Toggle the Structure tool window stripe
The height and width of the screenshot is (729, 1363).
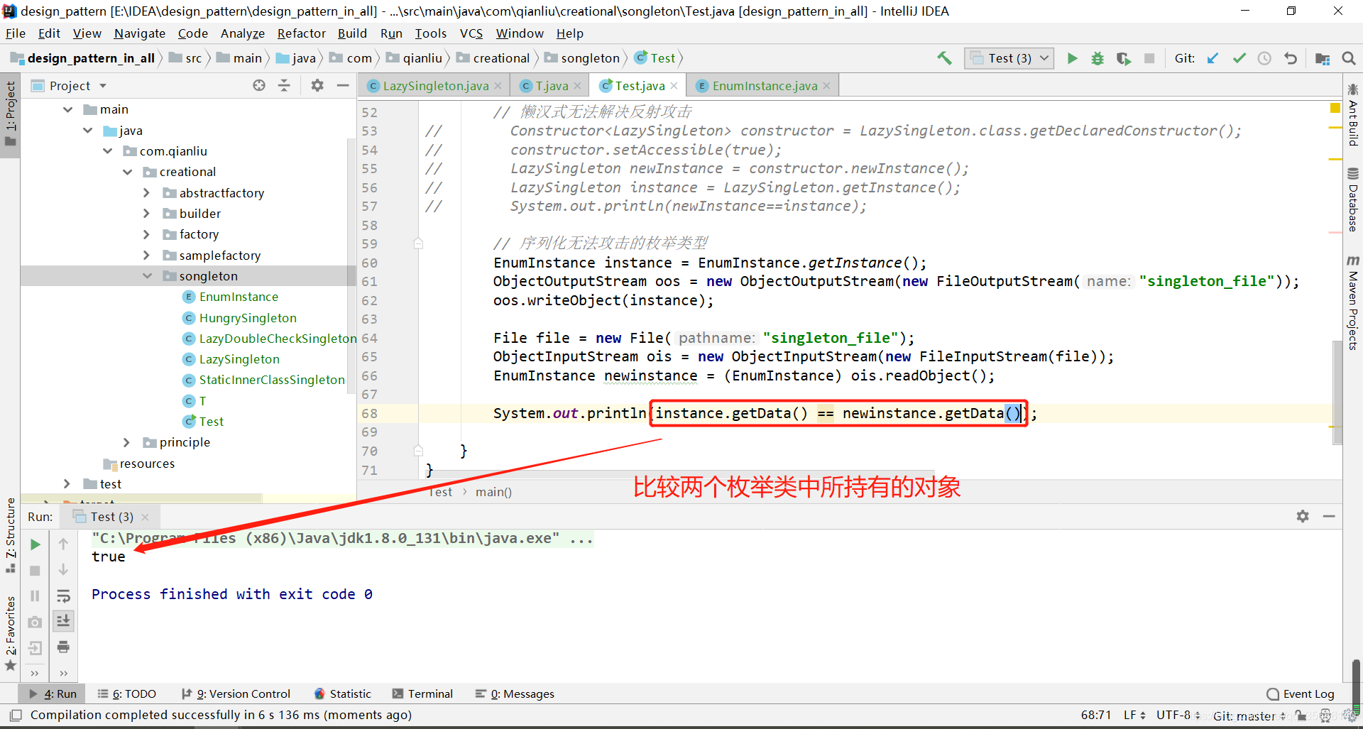click(10, 536)
